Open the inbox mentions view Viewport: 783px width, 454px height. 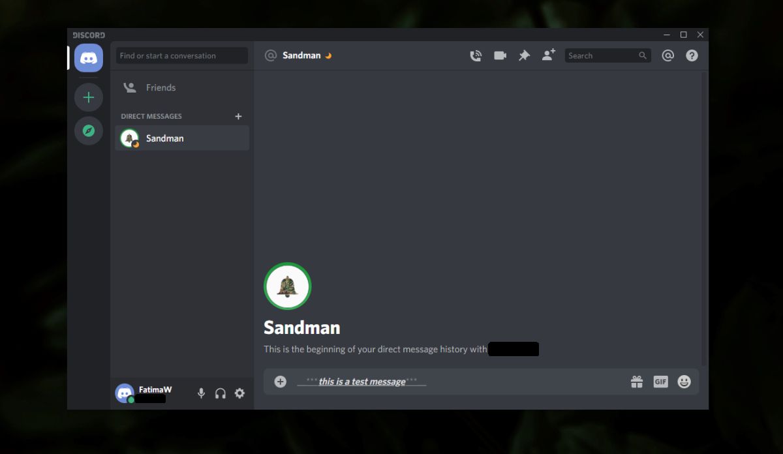(x=668, y=55)
